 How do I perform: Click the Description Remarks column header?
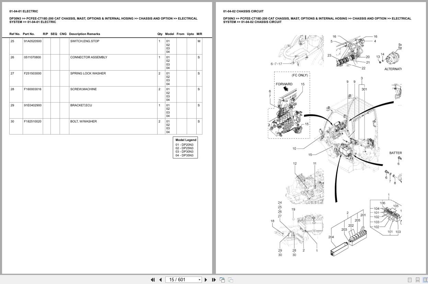point(84,34)
